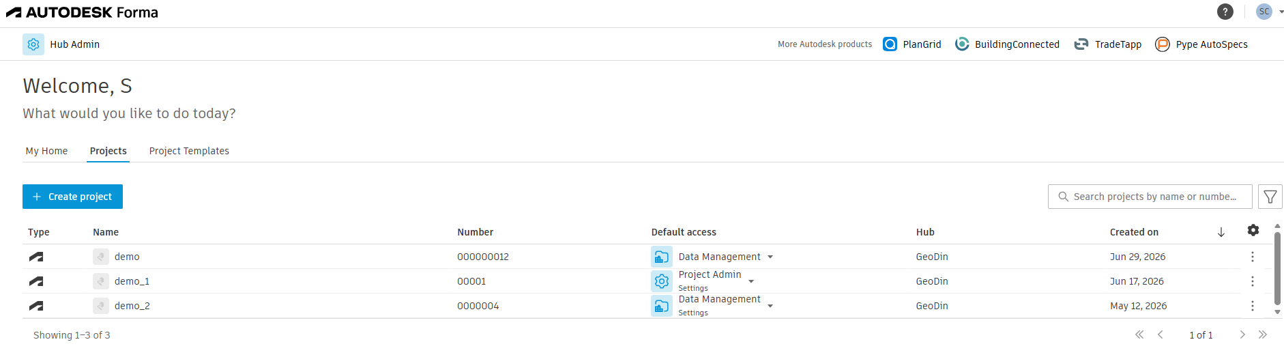Click the TradeTapp product icon

tap(1081, 44)
